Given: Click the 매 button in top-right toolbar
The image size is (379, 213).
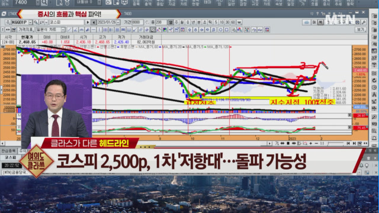Looking at the screenshot, I should tap(314, 22).
